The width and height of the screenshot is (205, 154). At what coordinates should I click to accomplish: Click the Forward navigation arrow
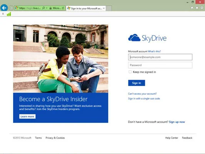click(x=11, y=8)
